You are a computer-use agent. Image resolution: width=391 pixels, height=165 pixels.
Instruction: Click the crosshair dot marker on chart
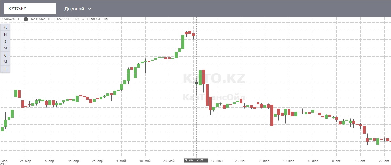pos(196,83)
